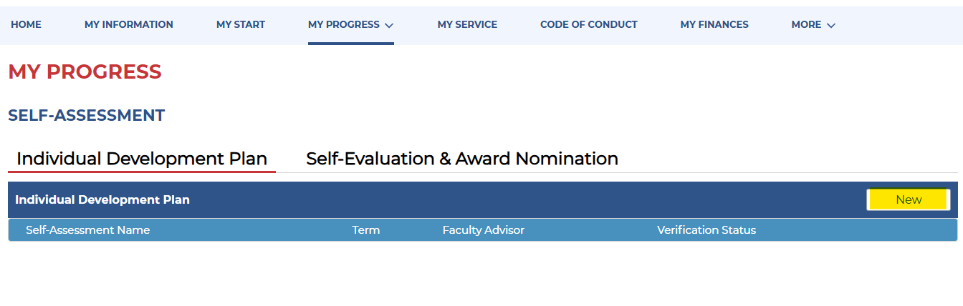
Task: Switch to Self-Evaluation & Award Nomination tab
Action: pos(462,159)
